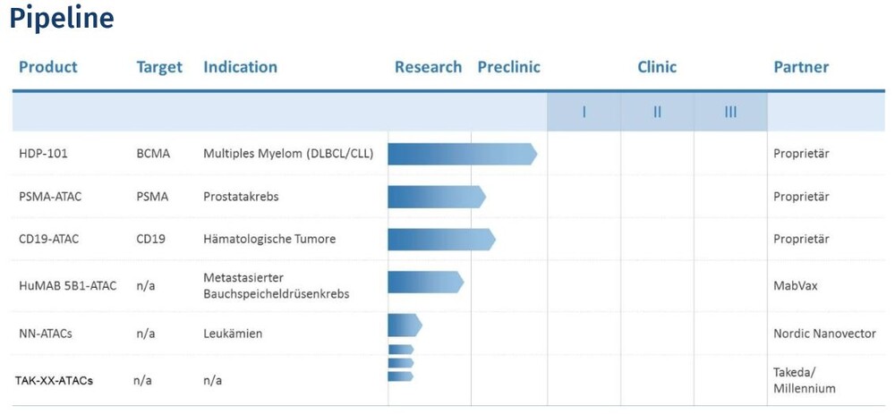Select the Target column header
This screenshot has height=414, width=895.
pos(159,67)
